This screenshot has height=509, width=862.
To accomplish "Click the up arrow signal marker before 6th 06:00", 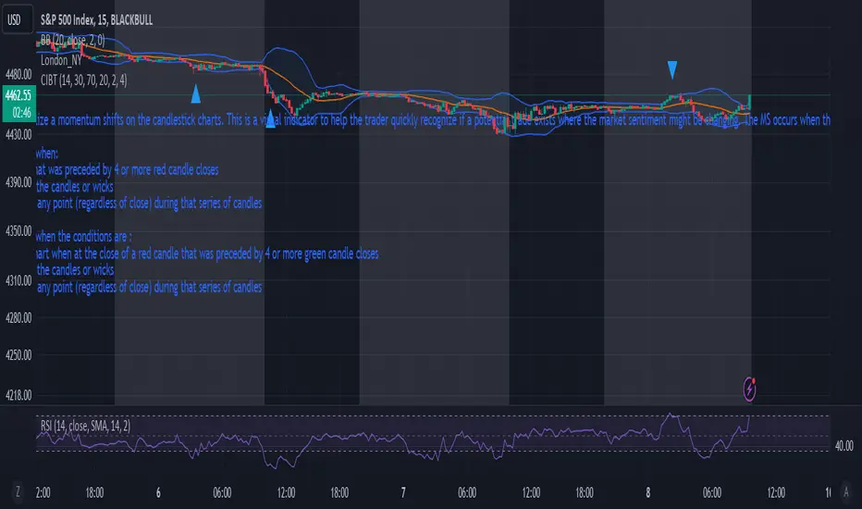I will (196, 93).
